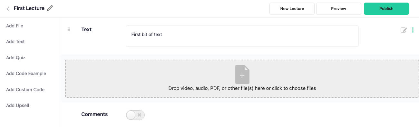Open the green three-dot options menu
This screenshot has height=127, width=419.
click(x=413, y=30)
